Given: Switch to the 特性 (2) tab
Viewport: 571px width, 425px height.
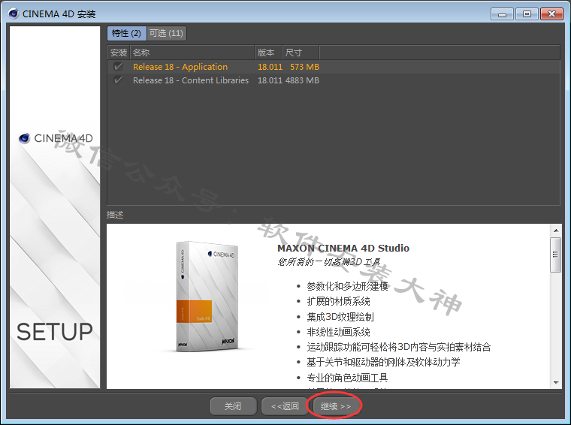Looking at the screenshot, I should click(125, 33).
